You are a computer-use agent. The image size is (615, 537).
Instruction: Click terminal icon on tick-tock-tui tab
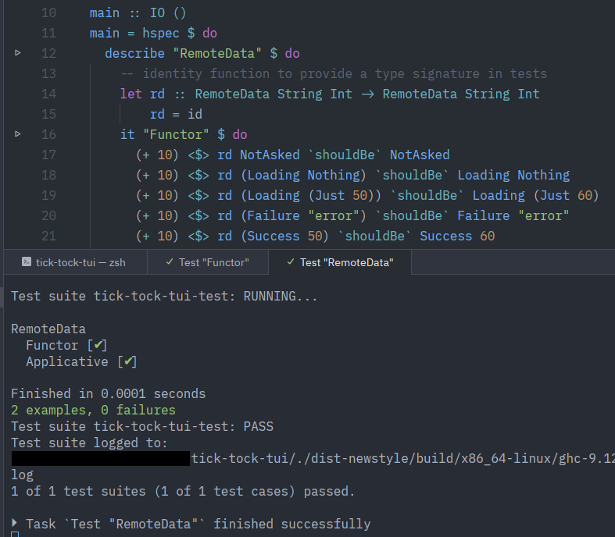pos(27,262)
